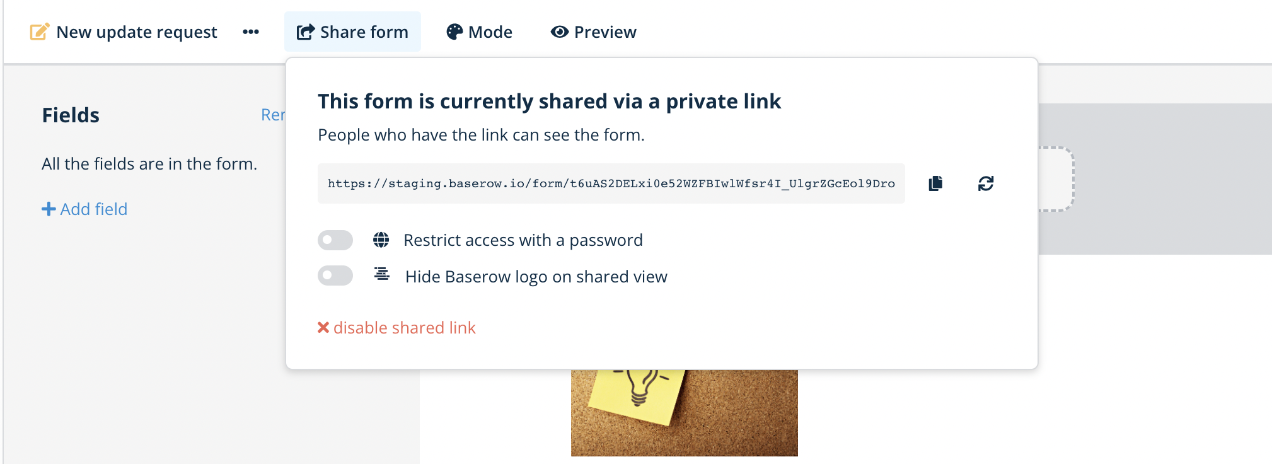The width and height of the screenshot is (1272, 464).
Task: Click the Baserow logo icon next to hide option
Action: (381, 275)
